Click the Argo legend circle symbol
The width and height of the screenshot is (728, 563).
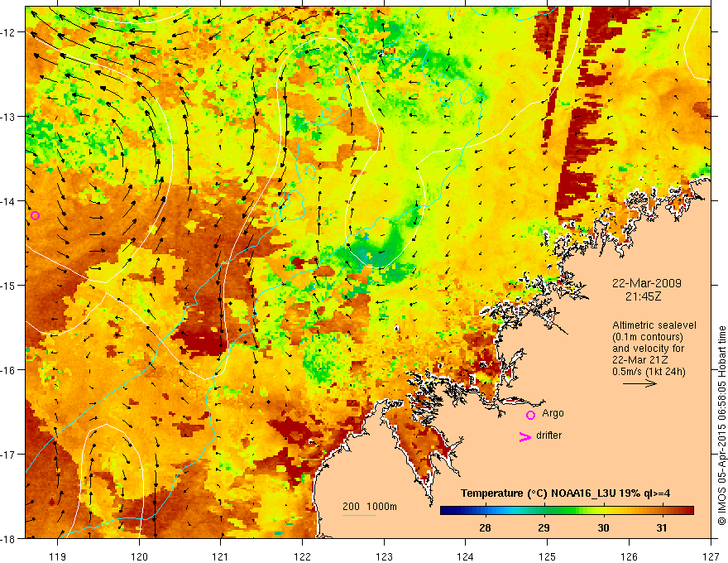[x=530, y=415]
